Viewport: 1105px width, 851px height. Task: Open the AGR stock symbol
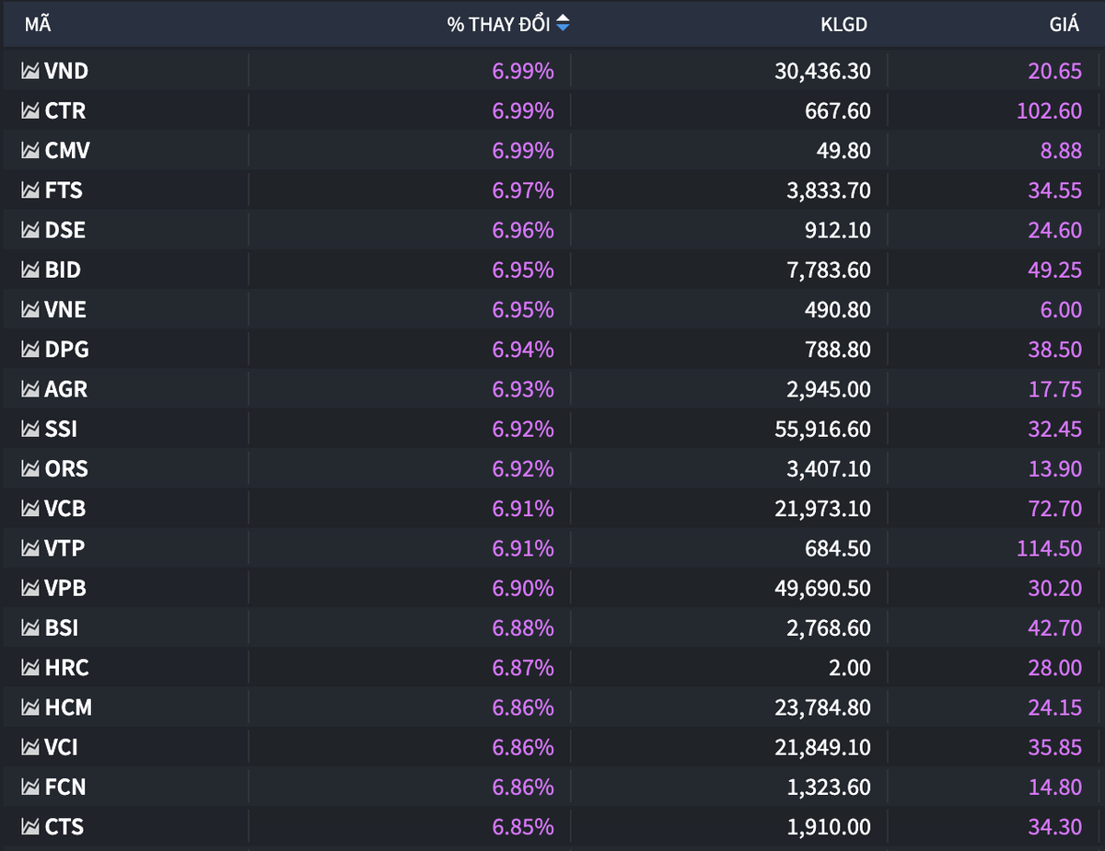click(x=66, y=389)
